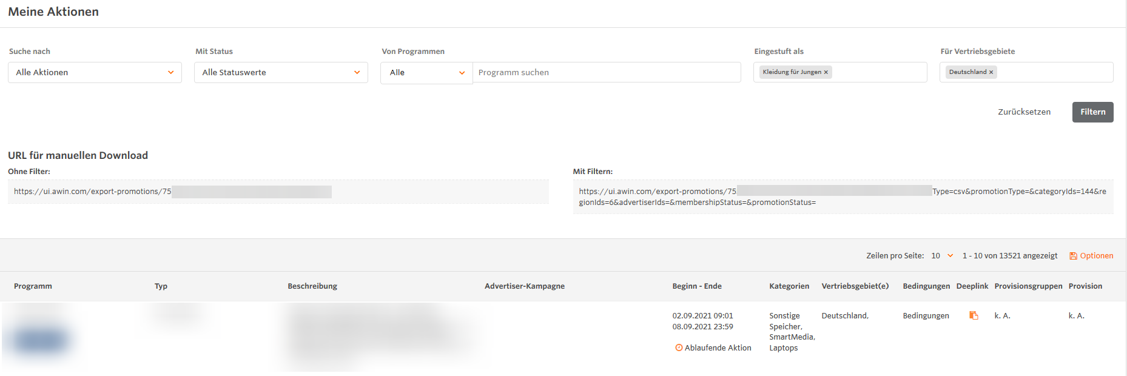Image resolution: width=1127 pixels, height=376 pixels.
Task: Open Bedingungen link in first row
Action: [926, 316]
